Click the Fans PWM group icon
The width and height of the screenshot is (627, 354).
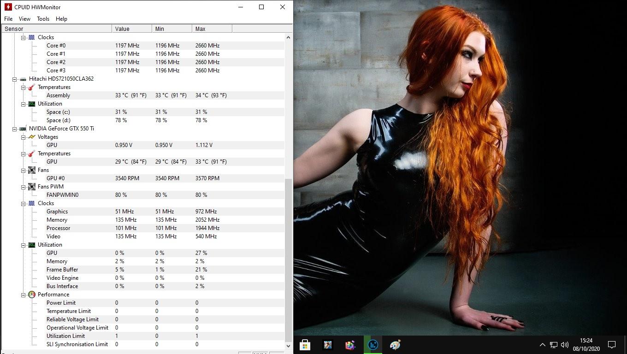coord(31,187)
